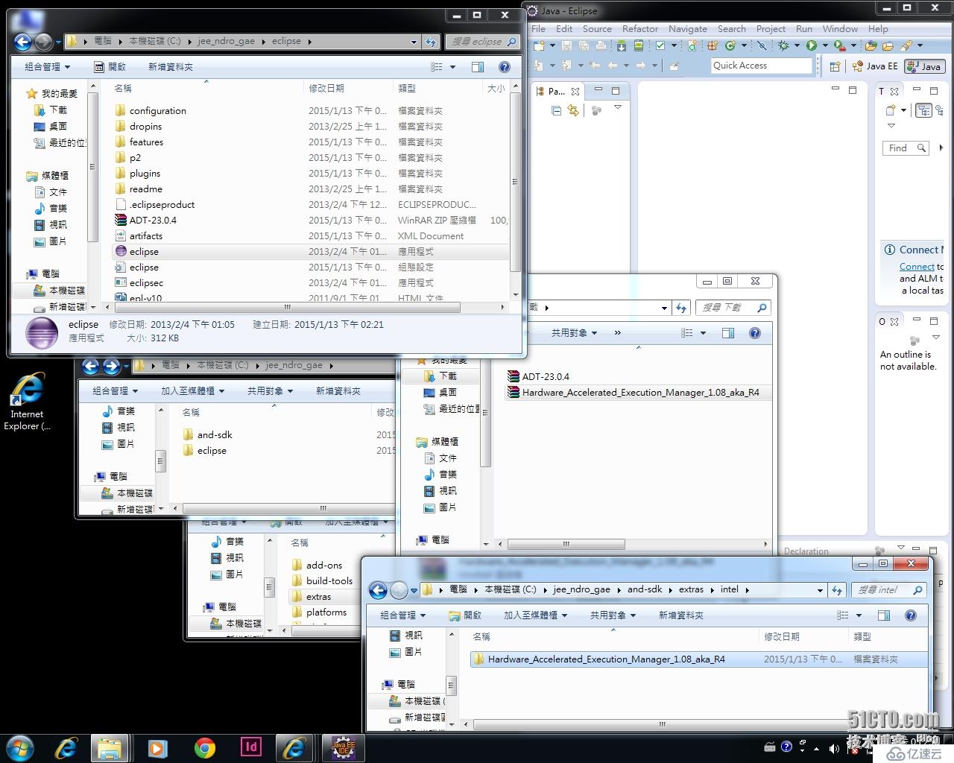This screenshot has height=763, width=954.
Task: Click the Android lint check icon
Action: [x=660, y=45]
